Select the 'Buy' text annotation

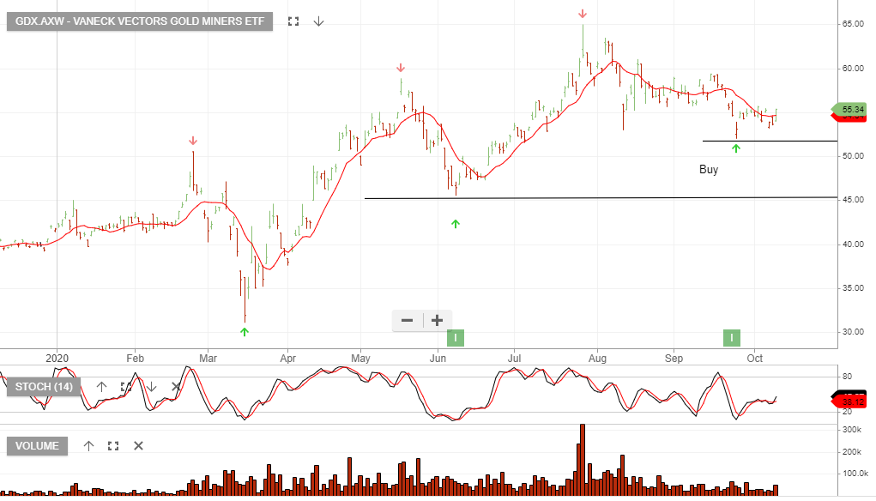[x=709, y=169]
